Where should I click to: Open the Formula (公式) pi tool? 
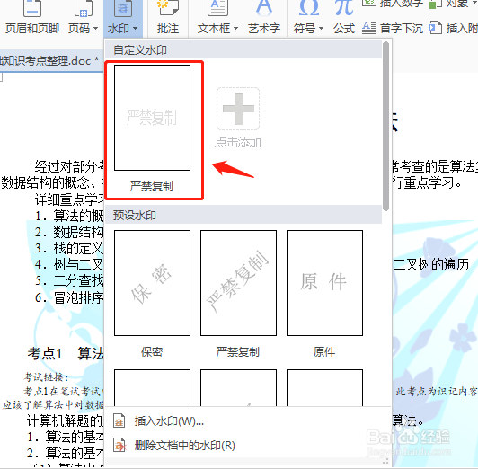(x=344, y=17)
